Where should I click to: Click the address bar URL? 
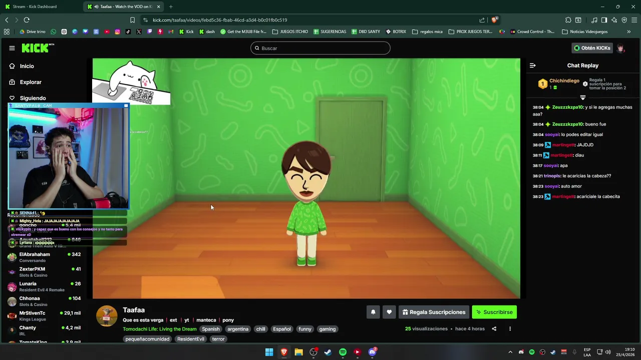pyautogui.click(x=220, y=20)
